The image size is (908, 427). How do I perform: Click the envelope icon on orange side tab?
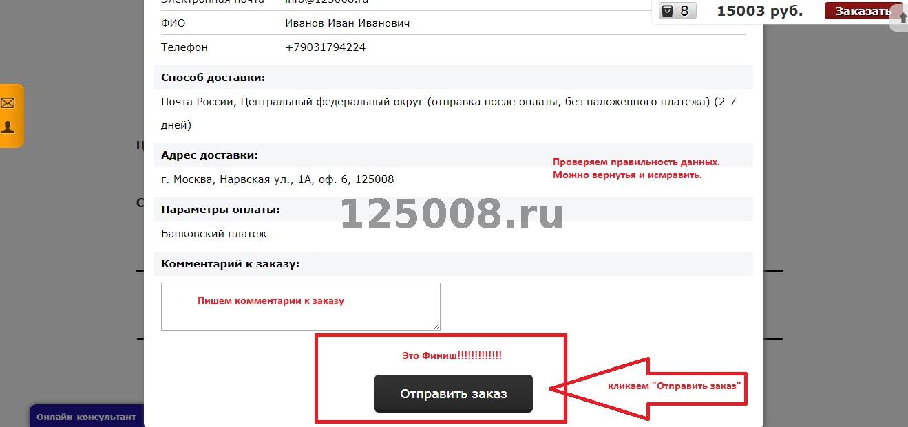pos(8,103)
